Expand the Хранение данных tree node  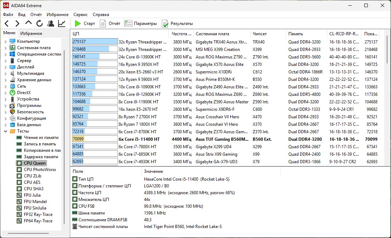(x=5, y=80)
